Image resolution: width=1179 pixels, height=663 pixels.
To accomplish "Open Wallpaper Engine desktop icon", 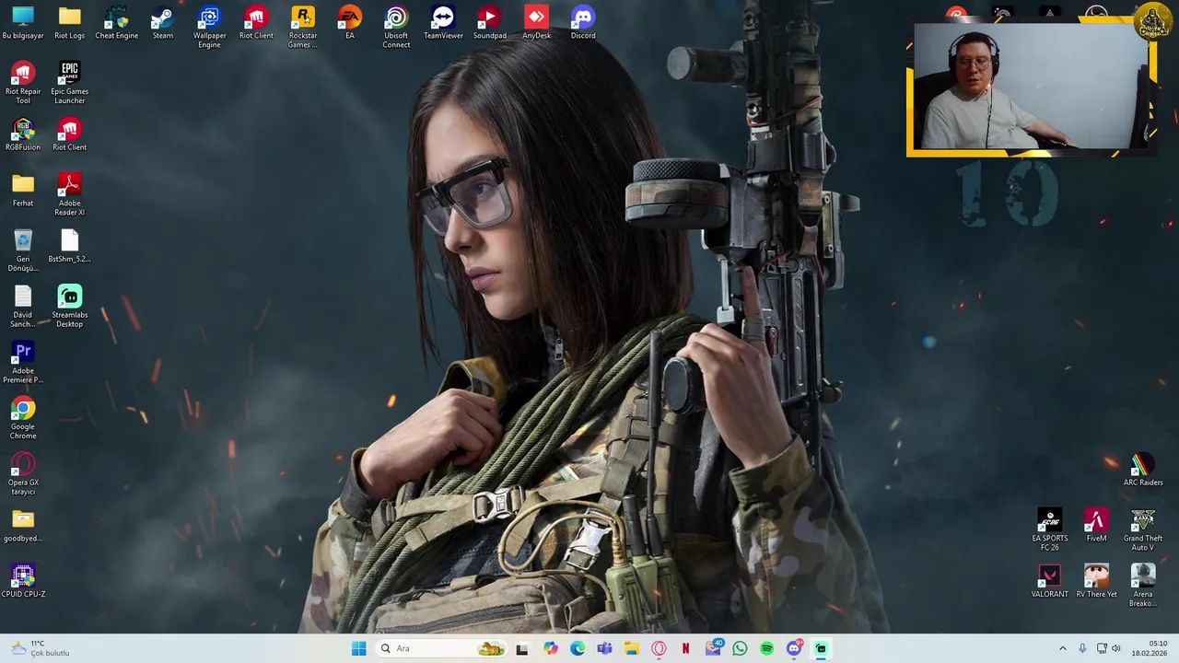I will (x=209, y=28).
